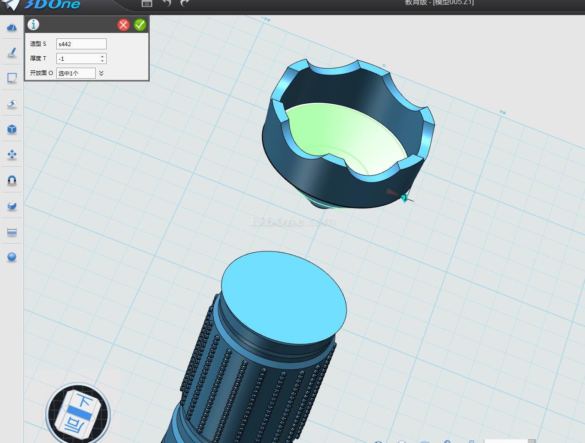Click the 厚度 T value field
Image resolution: width=585 pixels, height=443 pixels.
click(x=78, y=59)
